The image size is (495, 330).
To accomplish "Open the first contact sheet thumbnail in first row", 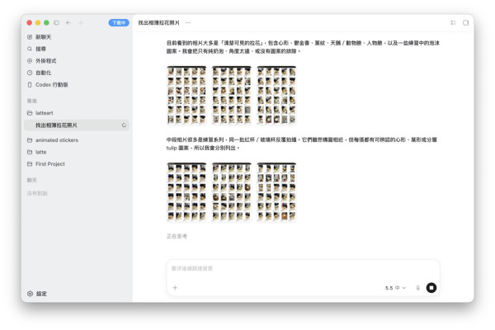I will 186,95.
